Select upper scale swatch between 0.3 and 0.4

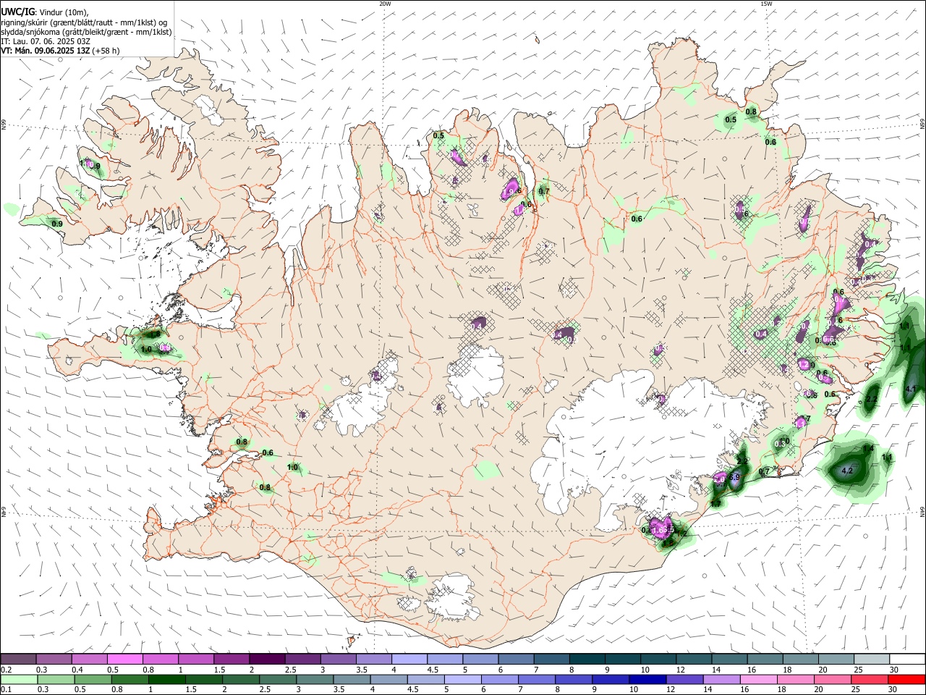click(54, 659)
